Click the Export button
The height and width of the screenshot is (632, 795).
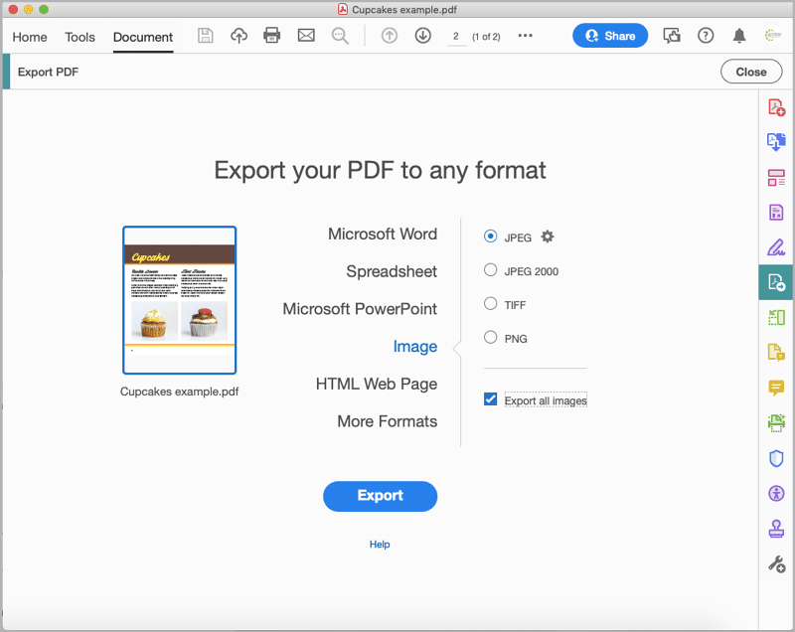pyautogui.click(x=380, y=496)
